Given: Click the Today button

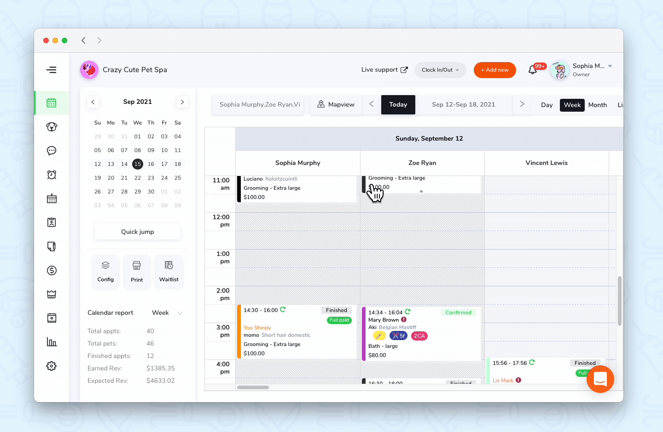Looking at the screenshot, I should [x=398, y=105].
